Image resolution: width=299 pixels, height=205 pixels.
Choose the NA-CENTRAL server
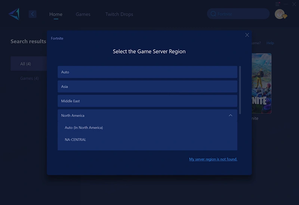(x=75, y=140)
